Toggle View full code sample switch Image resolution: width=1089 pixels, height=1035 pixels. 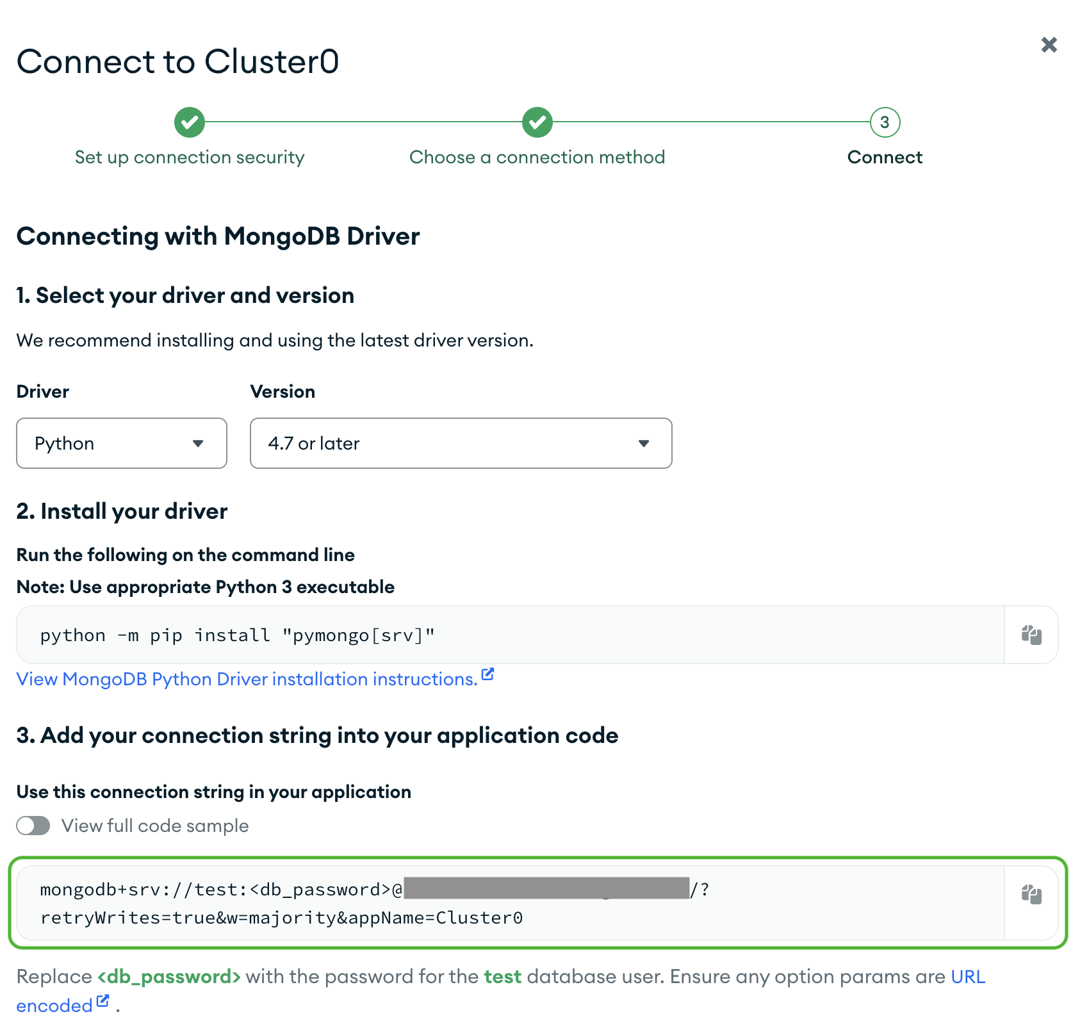[33, 826]
